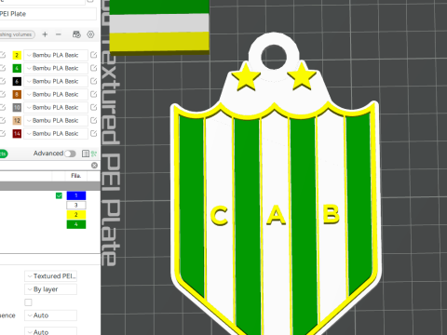Add a new filament with plus icon
Viewport: 447px width, 335px height.
click(x=45, y=34)
